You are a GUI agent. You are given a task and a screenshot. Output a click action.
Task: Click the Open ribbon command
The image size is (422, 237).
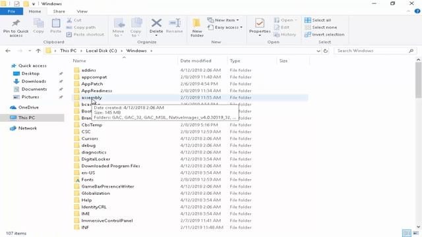pyautogui.click(x=286, y=20)
